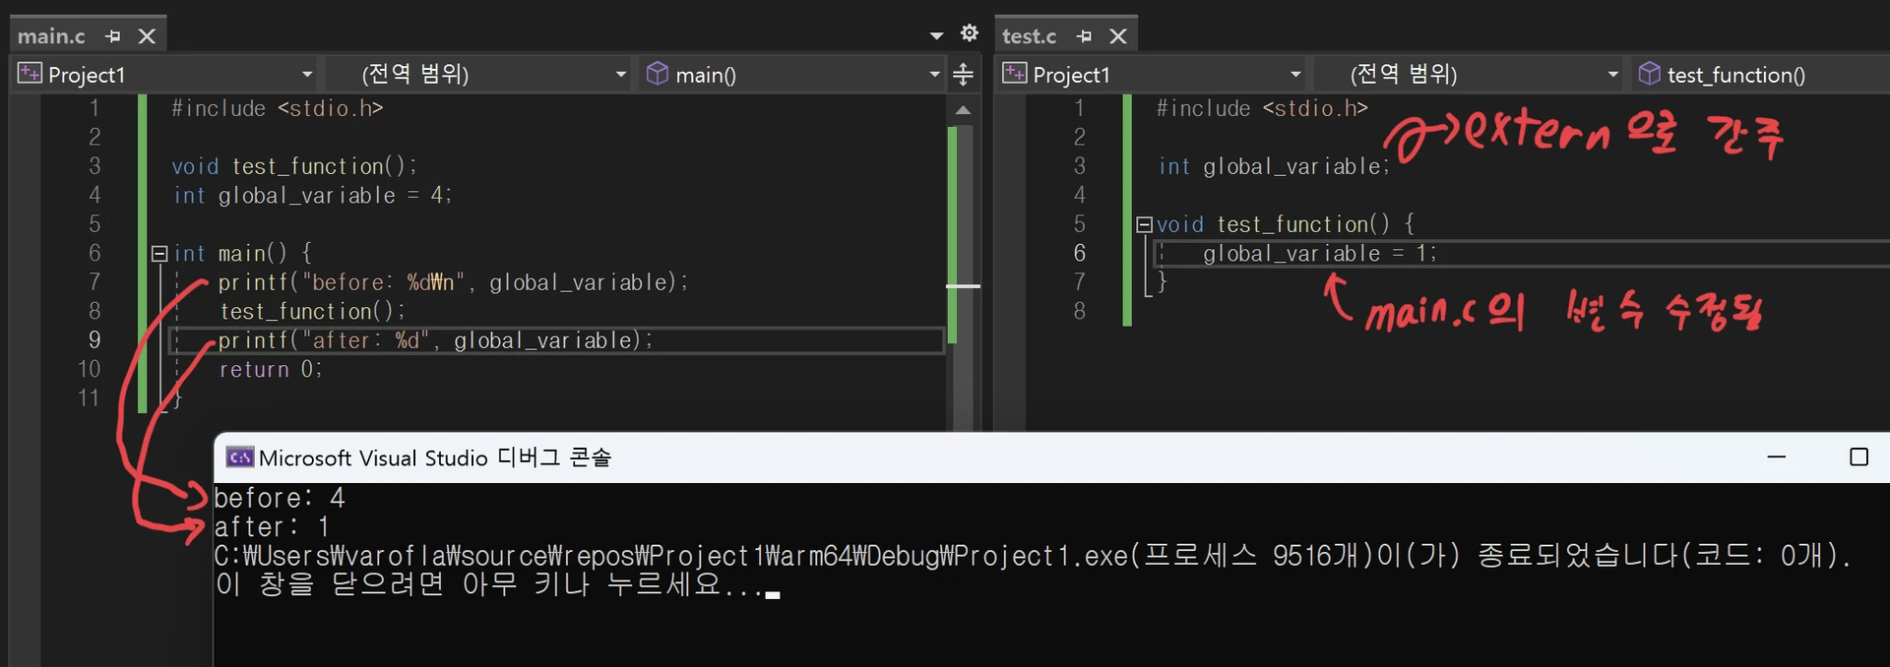Open the editor window settings gear

970,33
